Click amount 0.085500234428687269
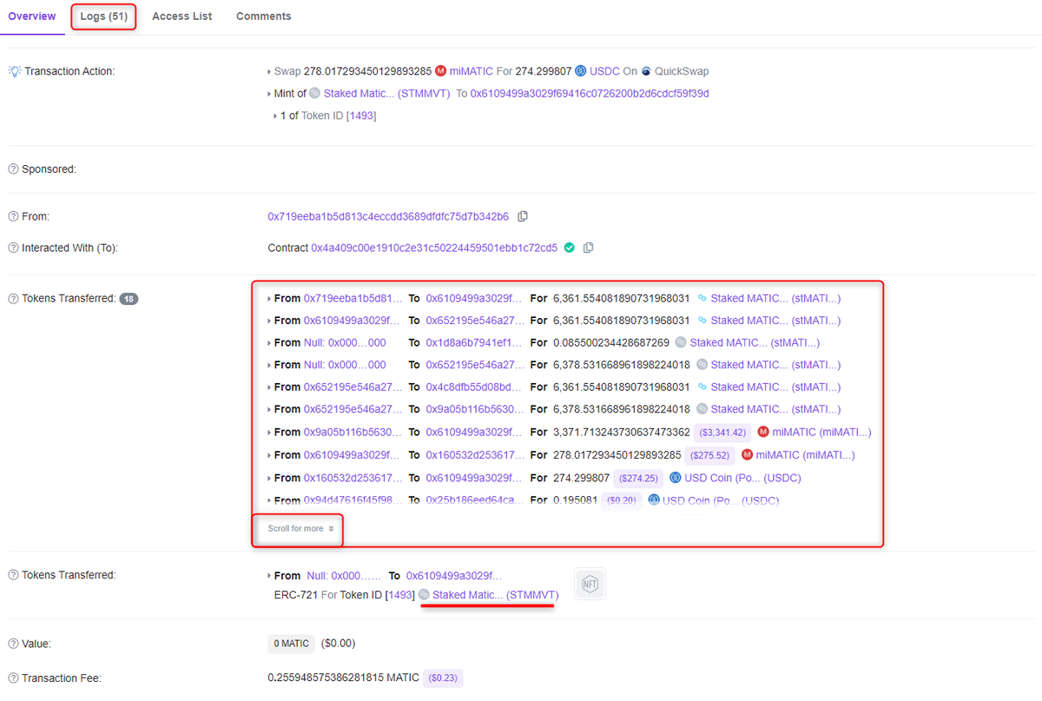Viewport: 1042px width, 701px height. [x=611, y=342]
